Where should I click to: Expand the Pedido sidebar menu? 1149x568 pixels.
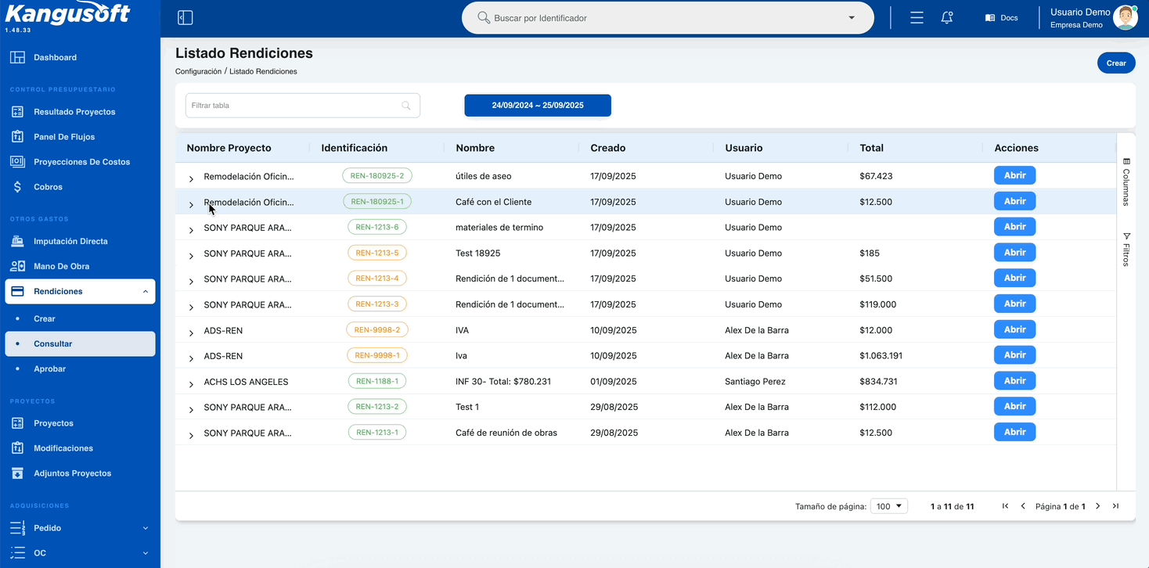(x=145, y=528)
